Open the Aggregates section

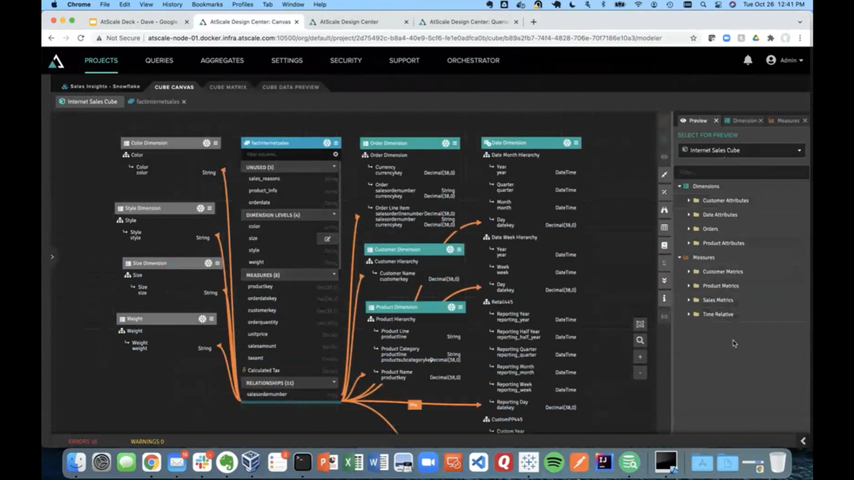[222, 60]
